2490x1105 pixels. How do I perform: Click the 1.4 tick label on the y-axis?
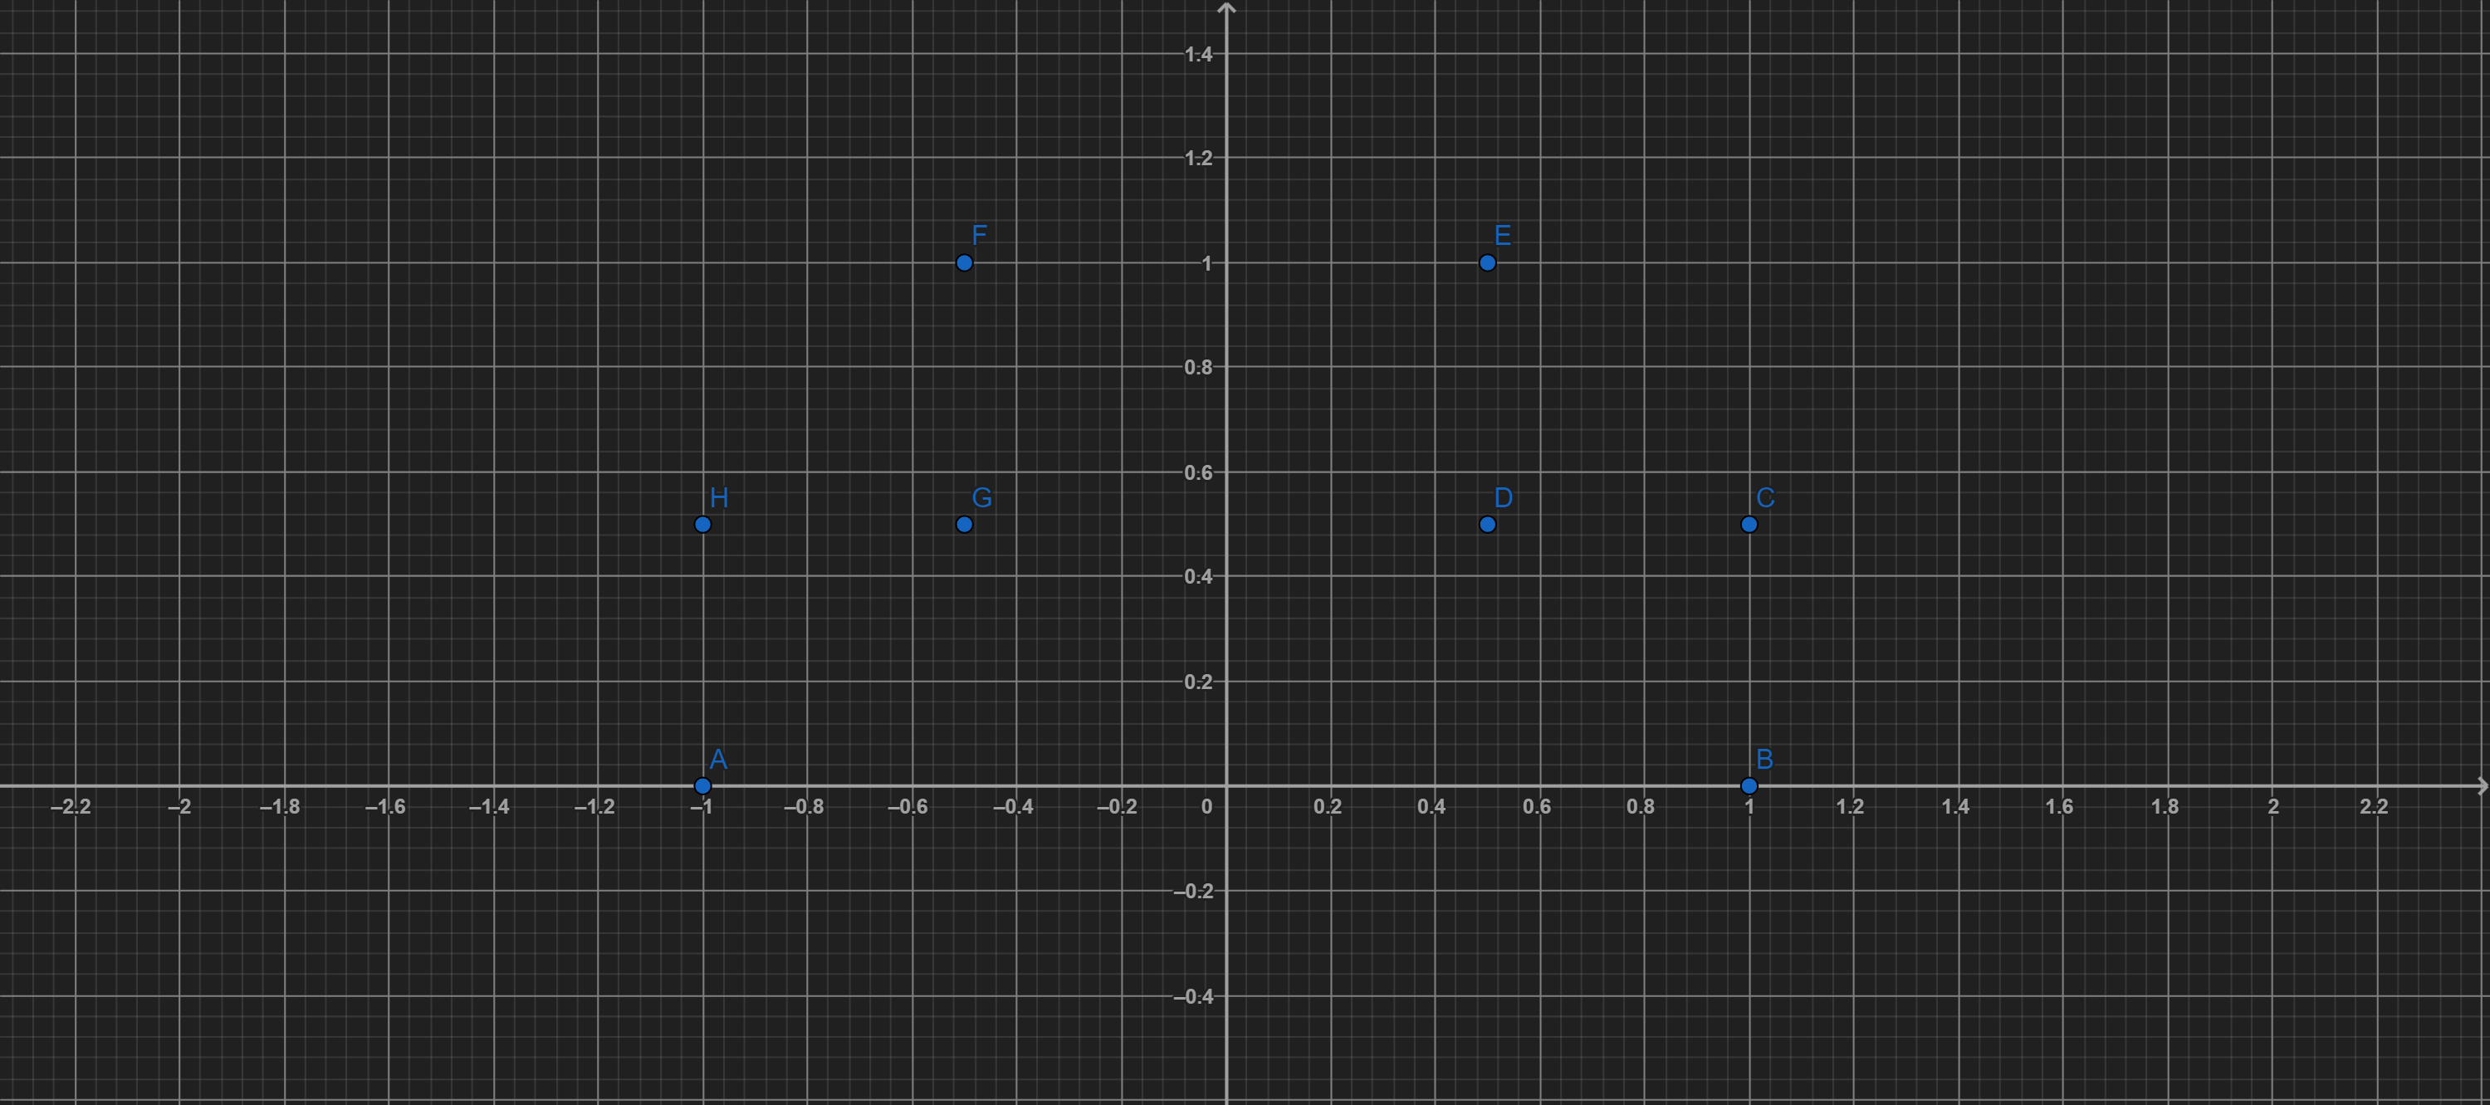(x=1199, y=54)
